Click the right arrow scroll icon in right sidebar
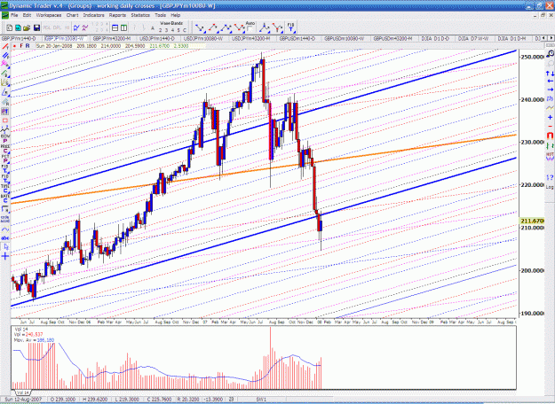Screen dimensions: 555x404 click(x=550, y=89)
